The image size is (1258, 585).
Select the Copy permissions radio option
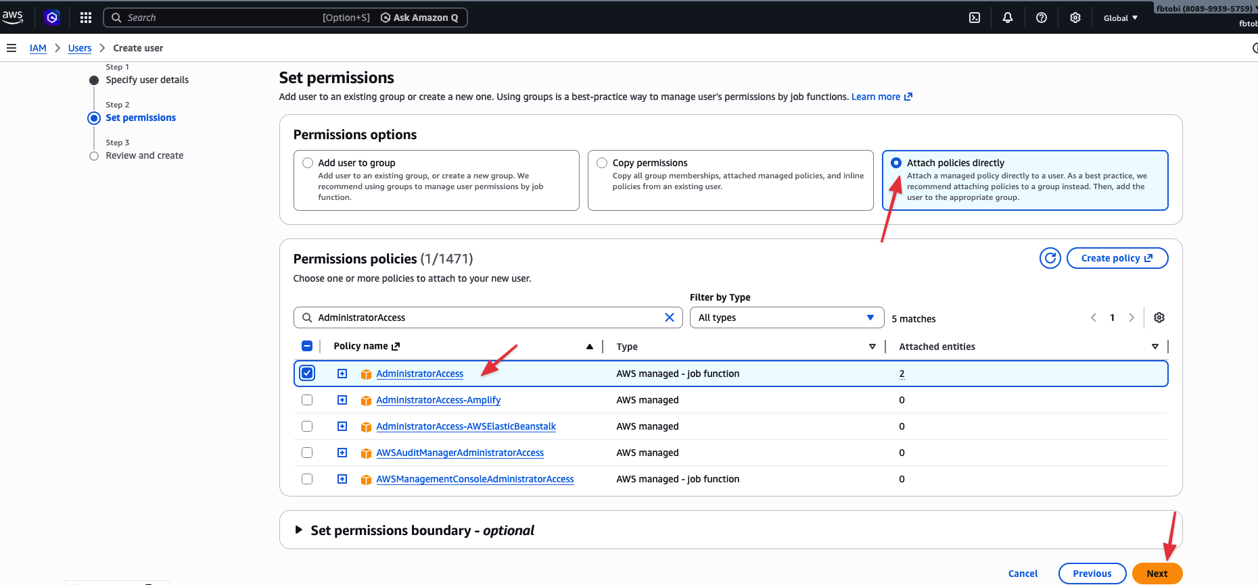[602, 163]
